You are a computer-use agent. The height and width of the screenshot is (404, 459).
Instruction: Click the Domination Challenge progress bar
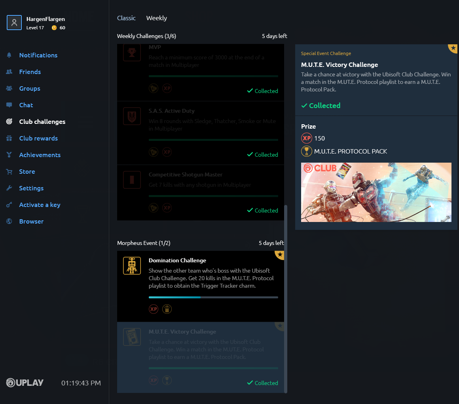pyautogui.click(x=213, y=297)
